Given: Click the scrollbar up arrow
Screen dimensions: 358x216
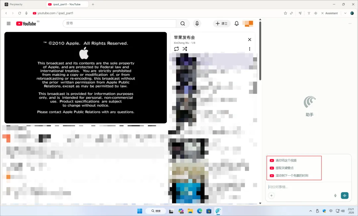Looking at the screenshot, I should tap(260, 20).
